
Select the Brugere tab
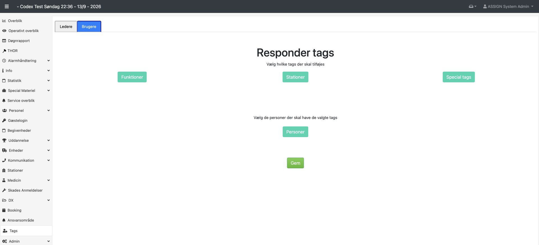click(x=89, y=27)
